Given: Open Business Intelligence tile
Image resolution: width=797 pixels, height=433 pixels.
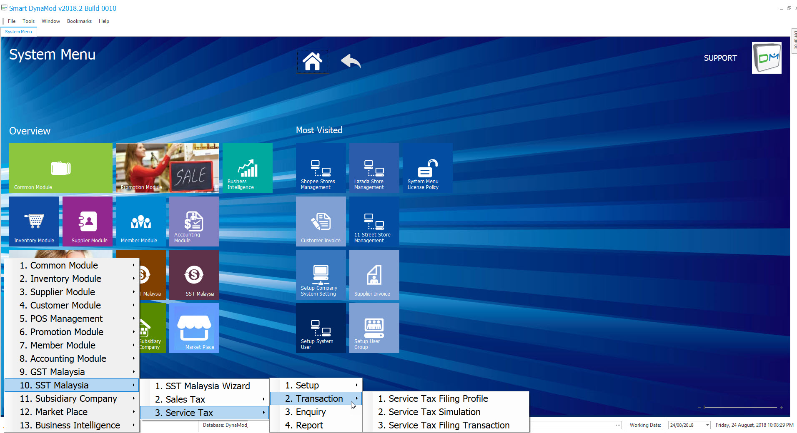Looking at the screenshot, I should (248, 168).
